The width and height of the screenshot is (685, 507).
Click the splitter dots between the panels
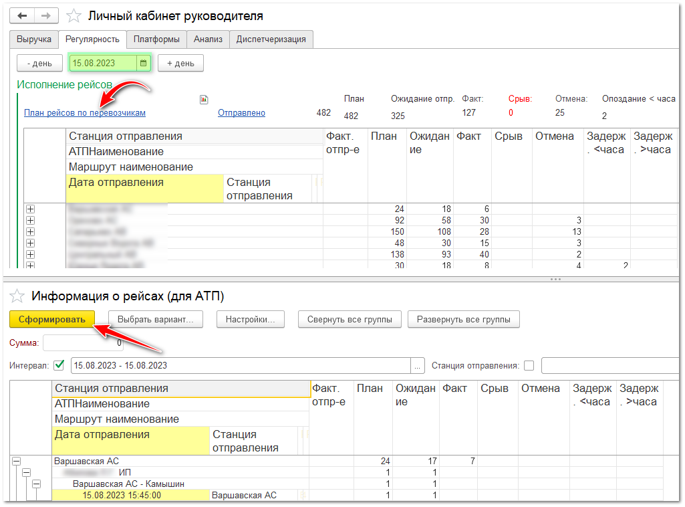point(555,279)
